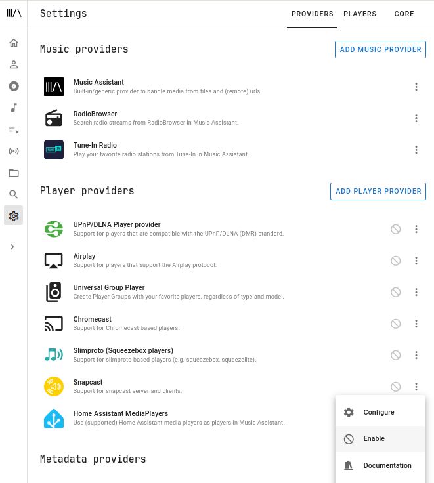Toggle the disabled icon for Airplay provider

[x=395, y=261]
